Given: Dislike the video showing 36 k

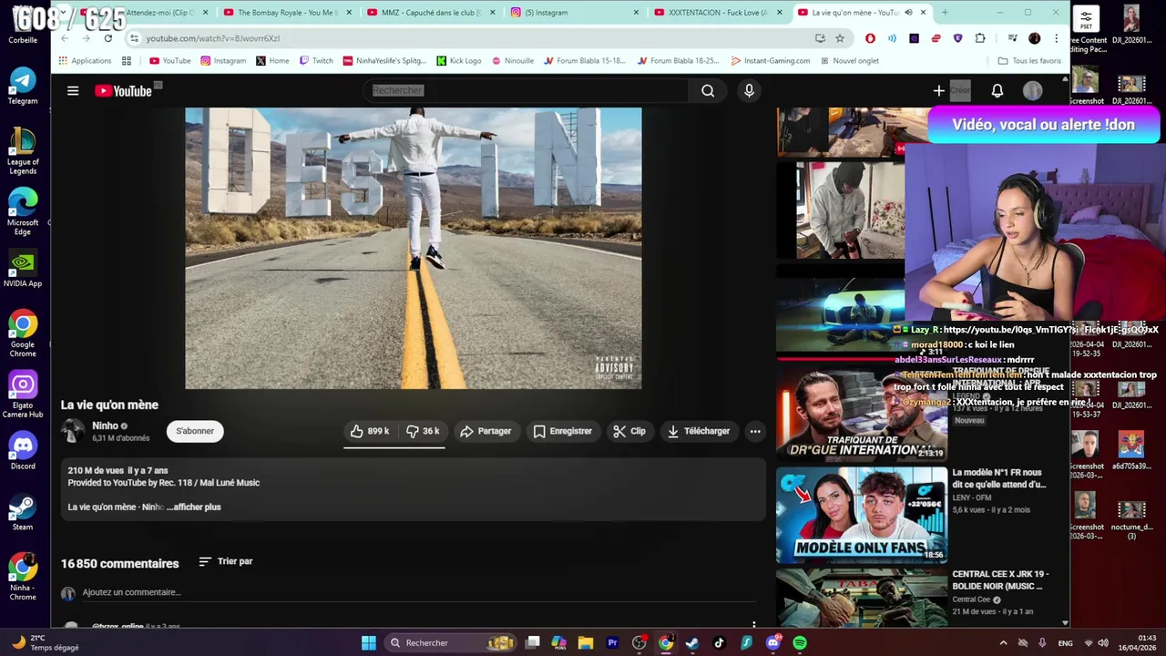Looking at the screenshot, I should click(422, 431).
